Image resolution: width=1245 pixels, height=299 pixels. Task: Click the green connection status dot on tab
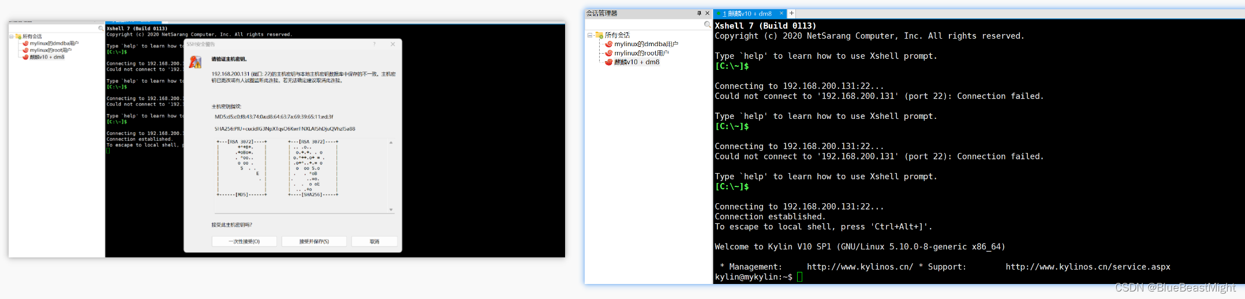tap(719, 13)
